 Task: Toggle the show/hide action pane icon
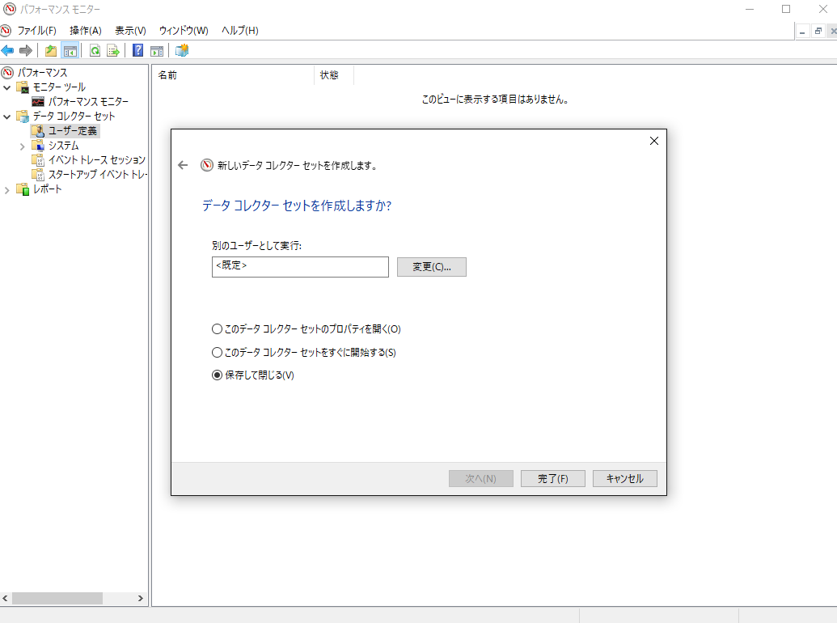(x=157, y=51)
